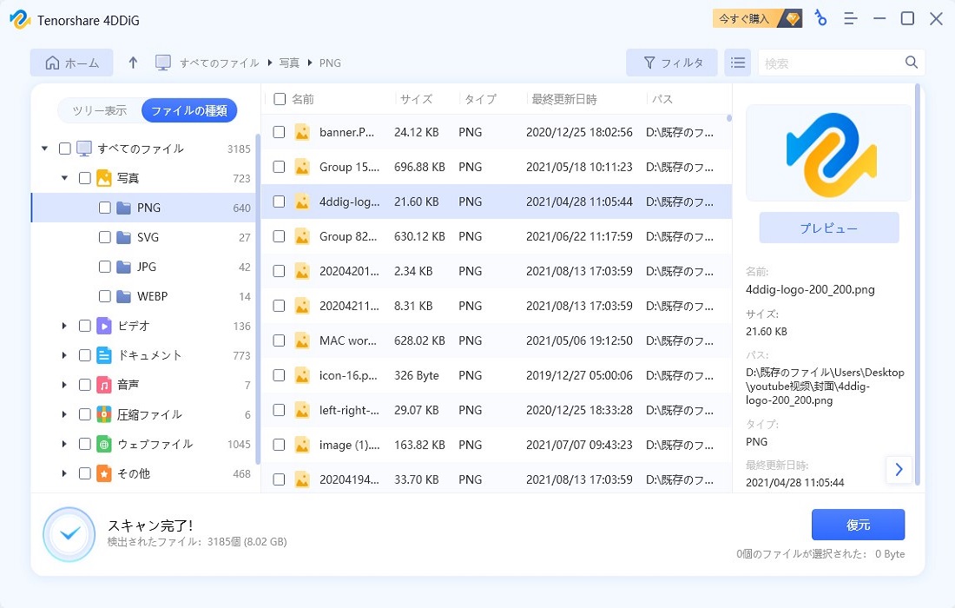Open the hamburger menu icon in title bar
Screen dimensions: 955x608
tap(850, 19)
